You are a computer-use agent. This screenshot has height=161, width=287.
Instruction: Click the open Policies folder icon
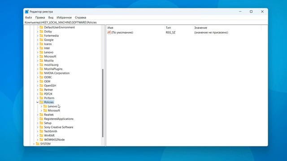click(x=41, y=102)
